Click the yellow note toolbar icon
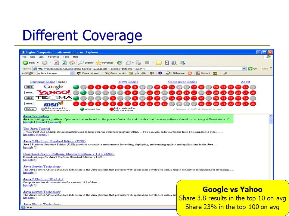Viewport: 289px width, 216px height. pos(159,63)
